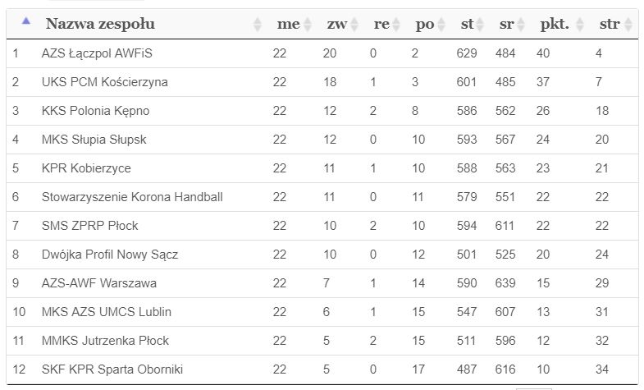The height and width of the screenshot is (390, 644).
Task: Click the blue ascending sort arrow
Action: (x=26, y=21)
